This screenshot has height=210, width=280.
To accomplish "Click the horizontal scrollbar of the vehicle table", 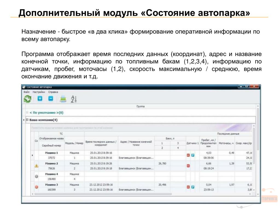I will point(103,194).
